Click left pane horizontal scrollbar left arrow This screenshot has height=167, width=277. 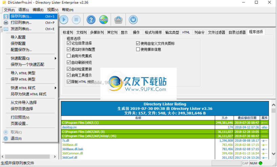(2, 157)
